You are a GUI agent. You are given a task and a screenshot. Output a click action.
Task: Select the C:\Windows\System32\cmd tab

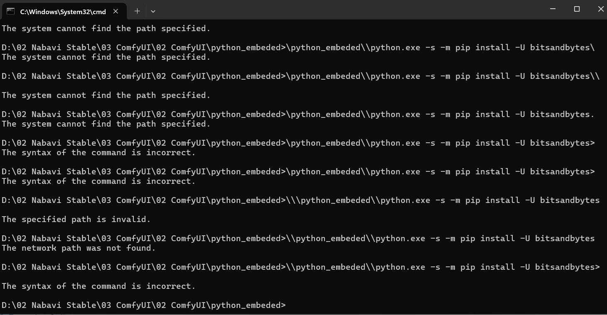tap(62, 12)
